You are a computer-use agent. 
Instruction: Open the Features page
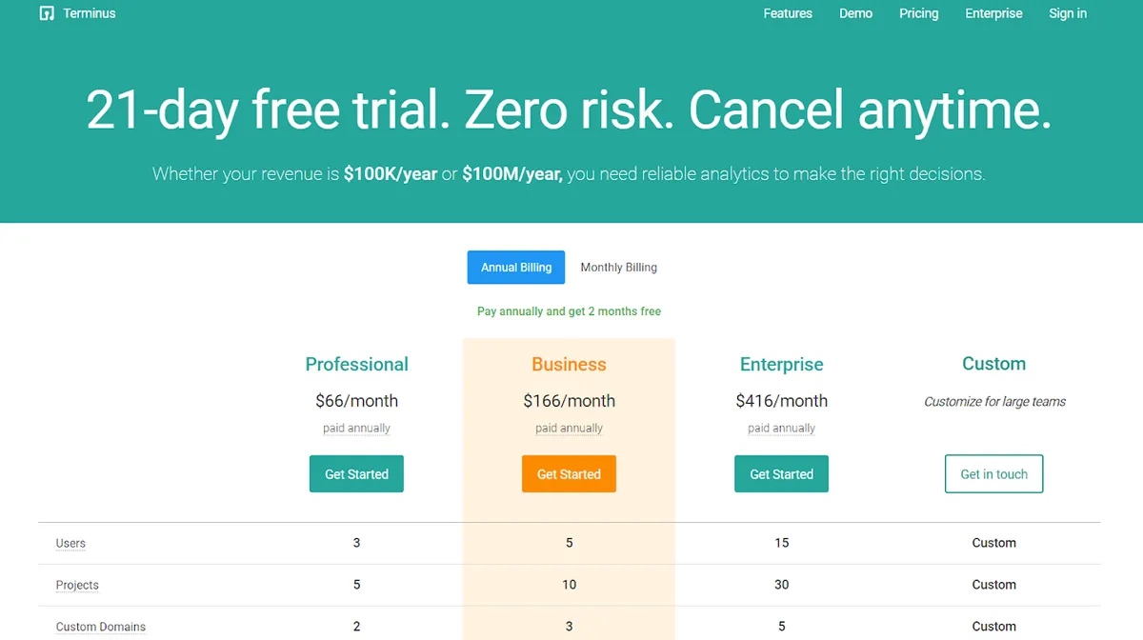787,13
